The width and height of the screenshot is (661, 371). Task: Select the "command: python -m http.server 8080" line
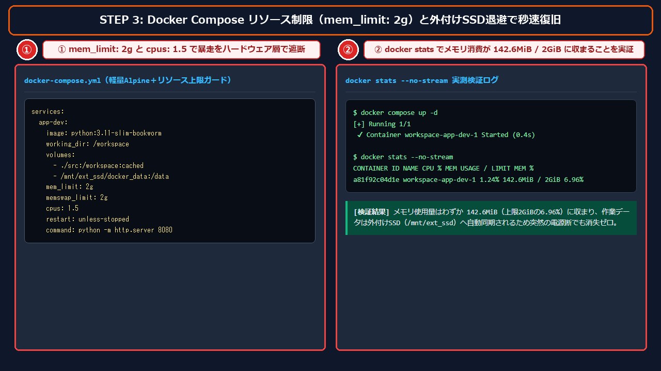click(x=109, y=230)
